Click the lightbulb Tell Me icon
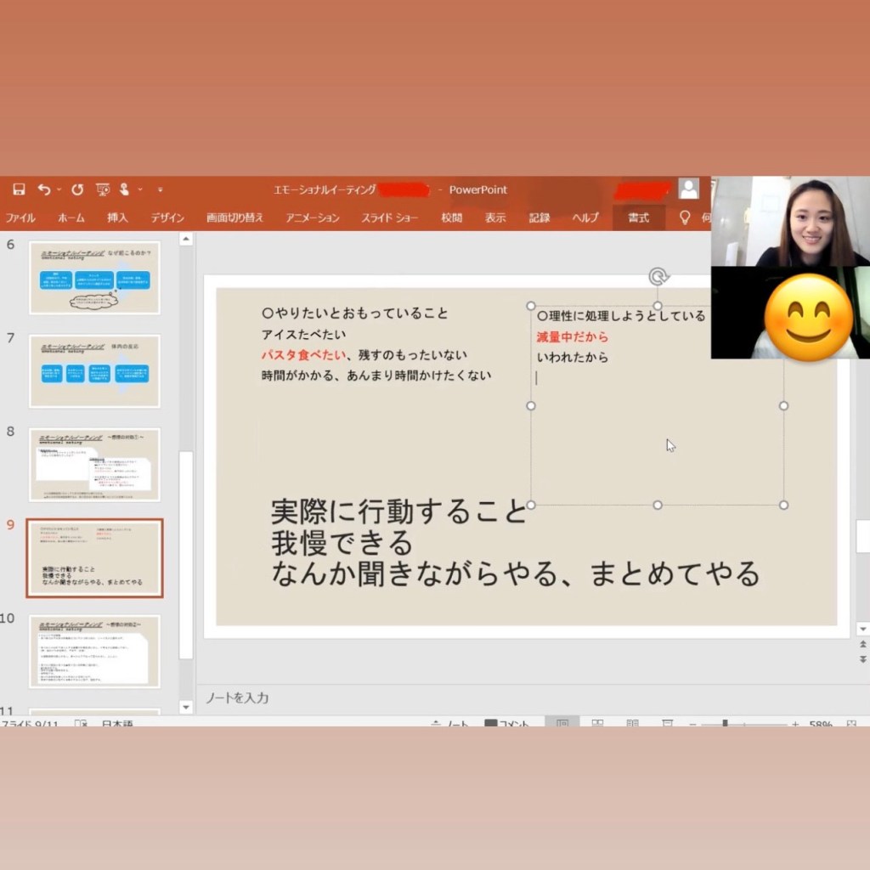Screen dimensions: 870x870 [x=685, y=217]
